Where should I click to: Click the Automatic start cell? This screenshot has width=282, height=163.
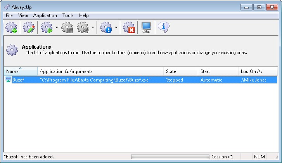211,80
